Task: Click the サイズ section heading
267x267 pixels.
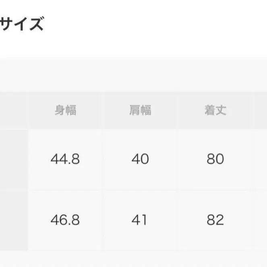Action: click(x=21, y=24)
